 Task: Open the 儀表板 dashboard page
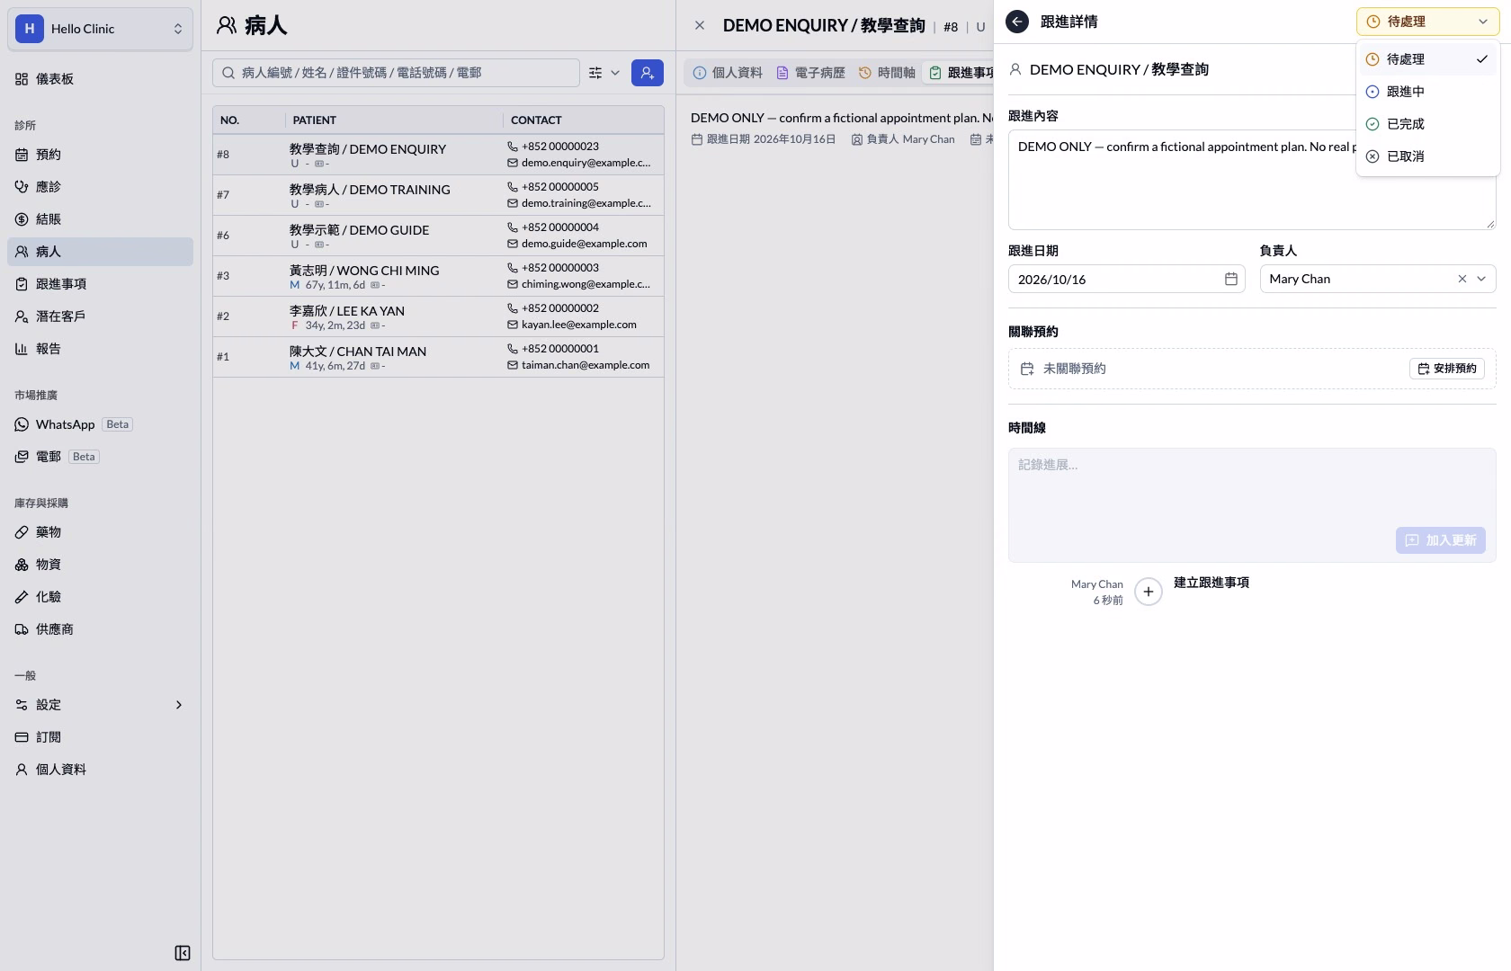[100, 79]
